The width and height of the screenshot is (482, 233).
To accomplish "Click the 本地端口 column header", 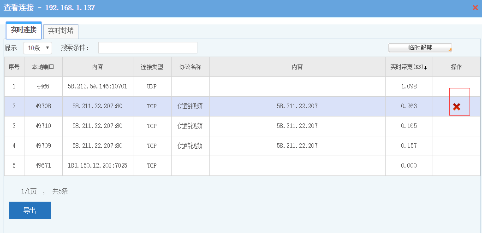I will [x=43, y=67].
